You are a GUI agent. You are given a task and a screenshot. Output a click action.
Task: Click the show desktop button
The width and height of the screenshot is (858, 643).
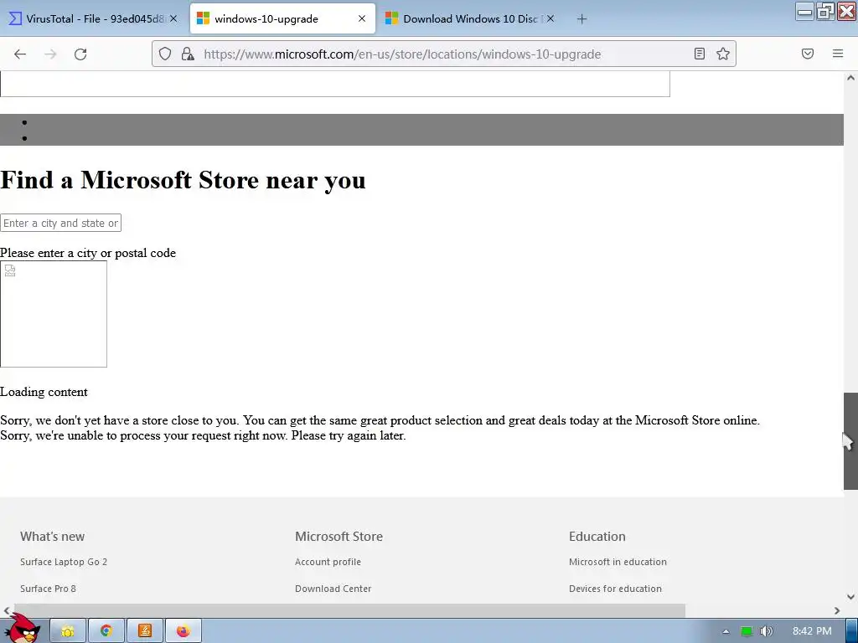point(852,631)
